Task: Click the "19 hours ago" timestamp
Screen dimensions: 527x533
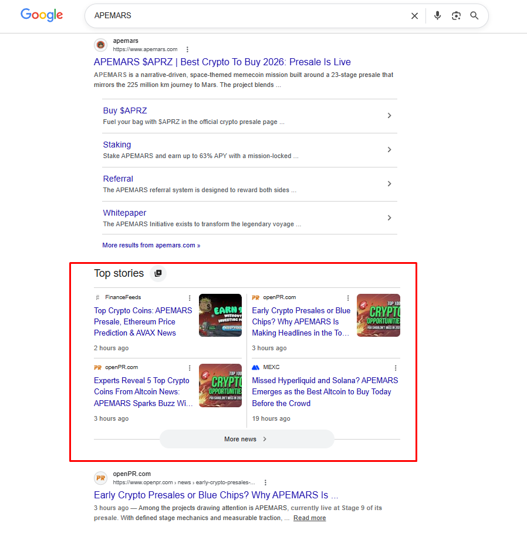Action: 271,418
